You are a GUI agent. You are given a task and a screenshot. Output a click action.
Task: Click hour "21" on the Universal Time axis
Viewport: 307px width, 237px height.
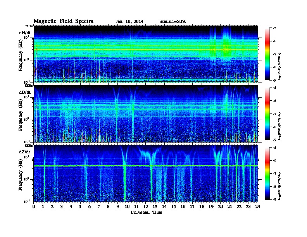click(x=229, y=206)
